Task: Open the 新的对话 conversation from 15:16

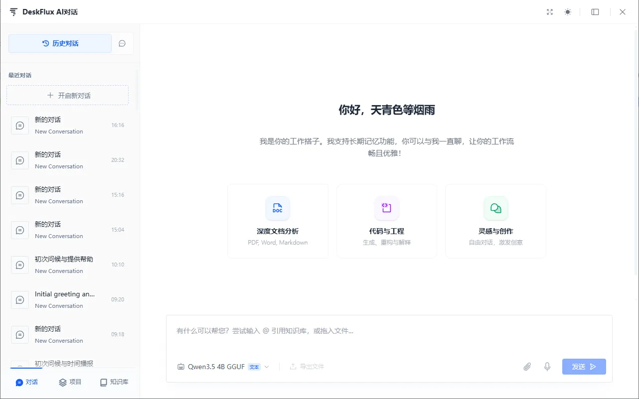Action: coord(68,195)
